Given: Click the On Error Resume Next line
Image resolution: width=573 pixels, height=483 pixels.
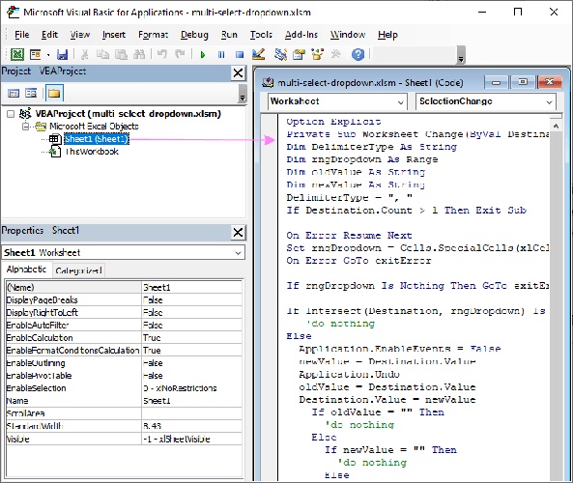Looking at the screenshot, I should (x=349, y=236).
